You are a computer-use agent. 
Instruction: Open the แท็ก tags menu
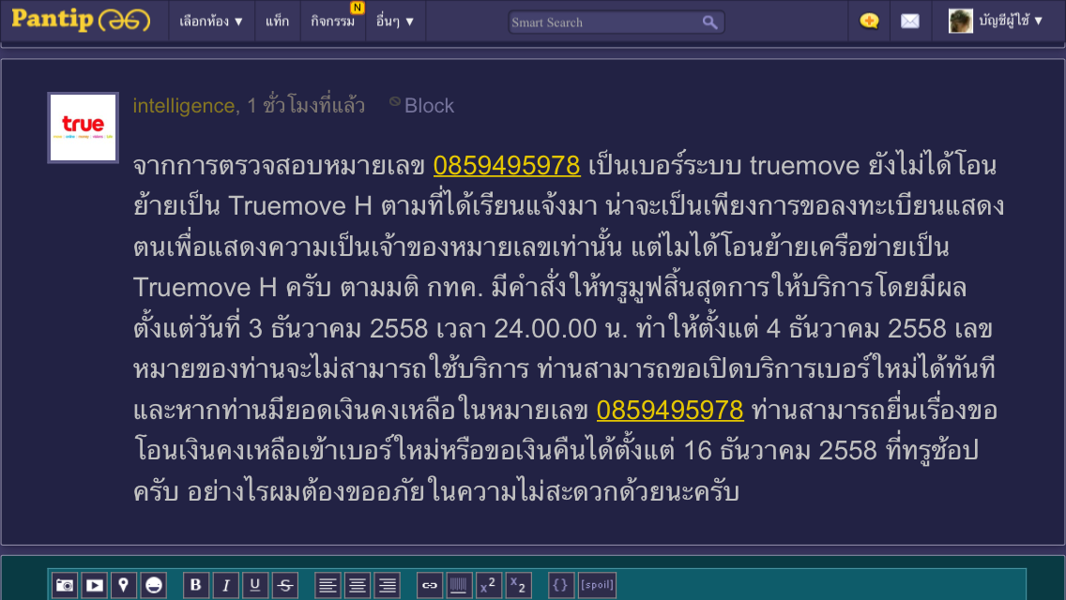(278, 21)
